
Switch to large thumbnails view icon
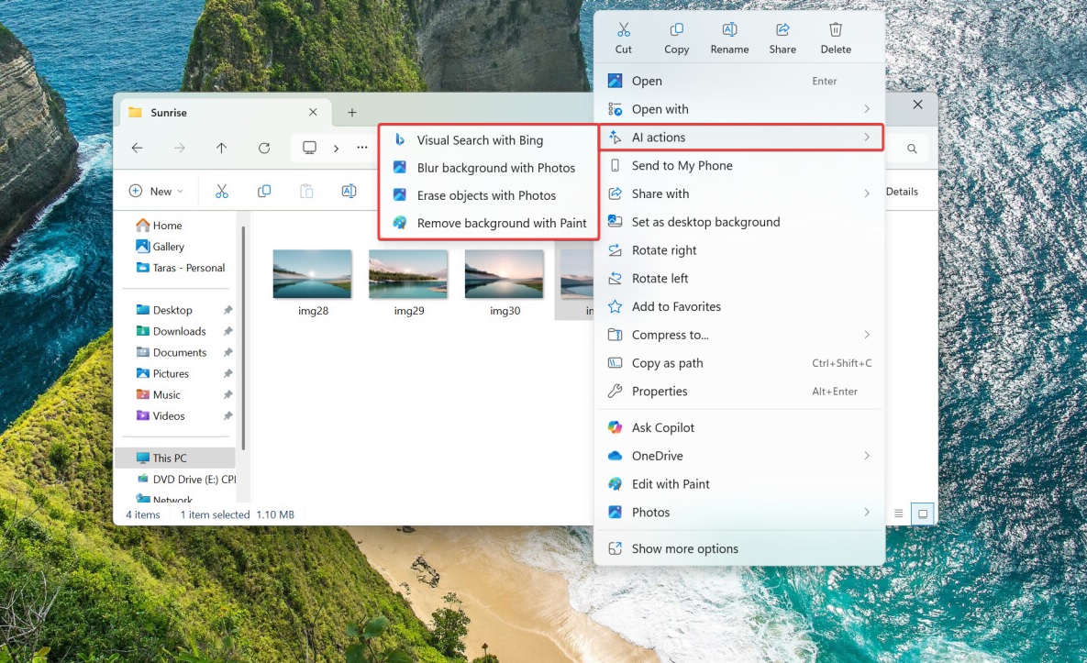[x=923, y=514]
